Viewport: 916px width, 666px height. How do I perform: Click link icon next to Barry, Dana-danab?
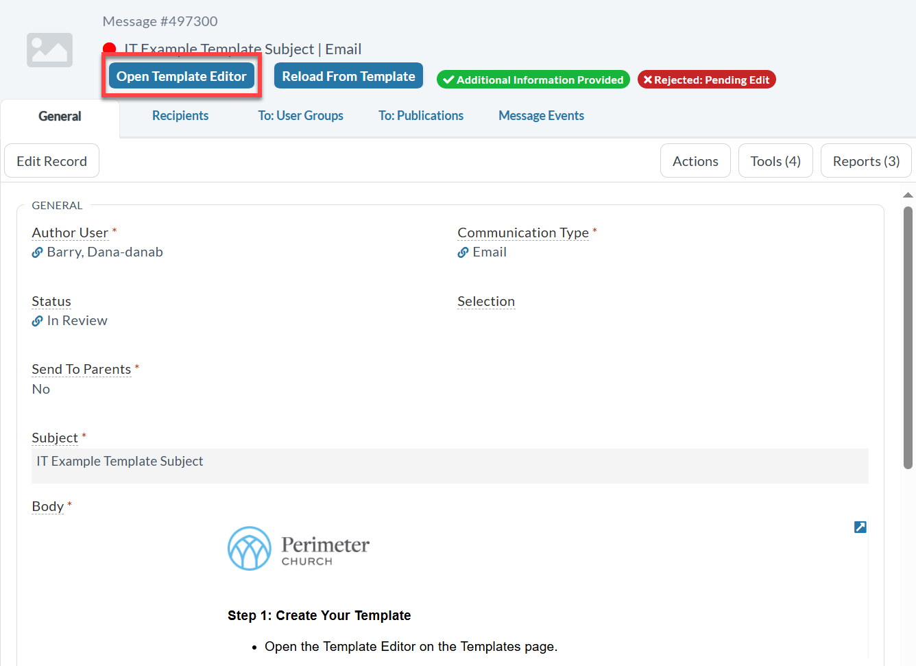(38, 252)
